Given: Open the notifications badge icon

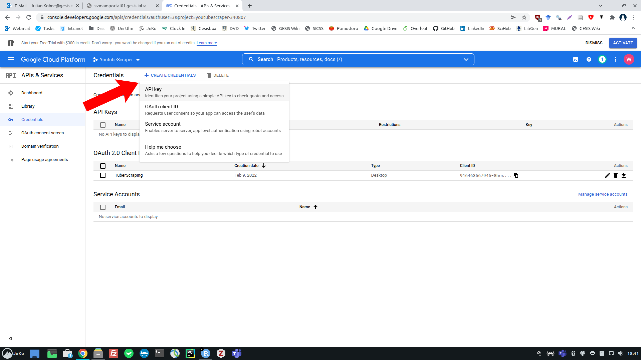Looking at the screenshot, I should pyautogui.click(x=602, y=59).
